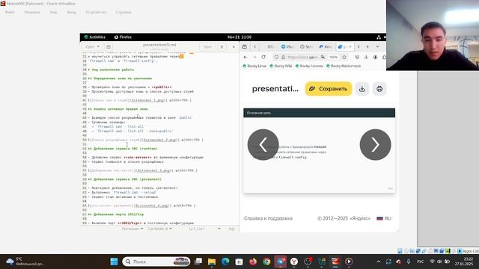479x269 pixels.
Task: Click the Nov 21 clock in GNOME top bar
Action: coord(239,37)
